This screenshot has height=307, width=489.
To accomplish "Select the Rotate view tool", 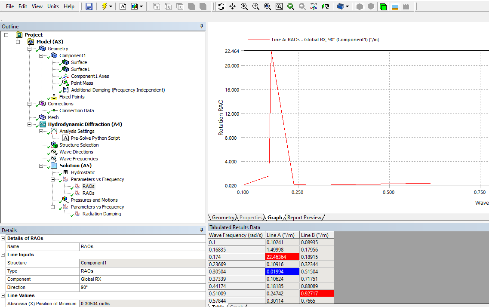I will pos(221,6).
